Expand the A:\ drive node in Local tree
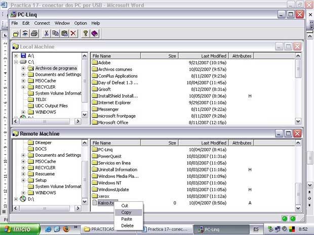 (x=16, y=56)
